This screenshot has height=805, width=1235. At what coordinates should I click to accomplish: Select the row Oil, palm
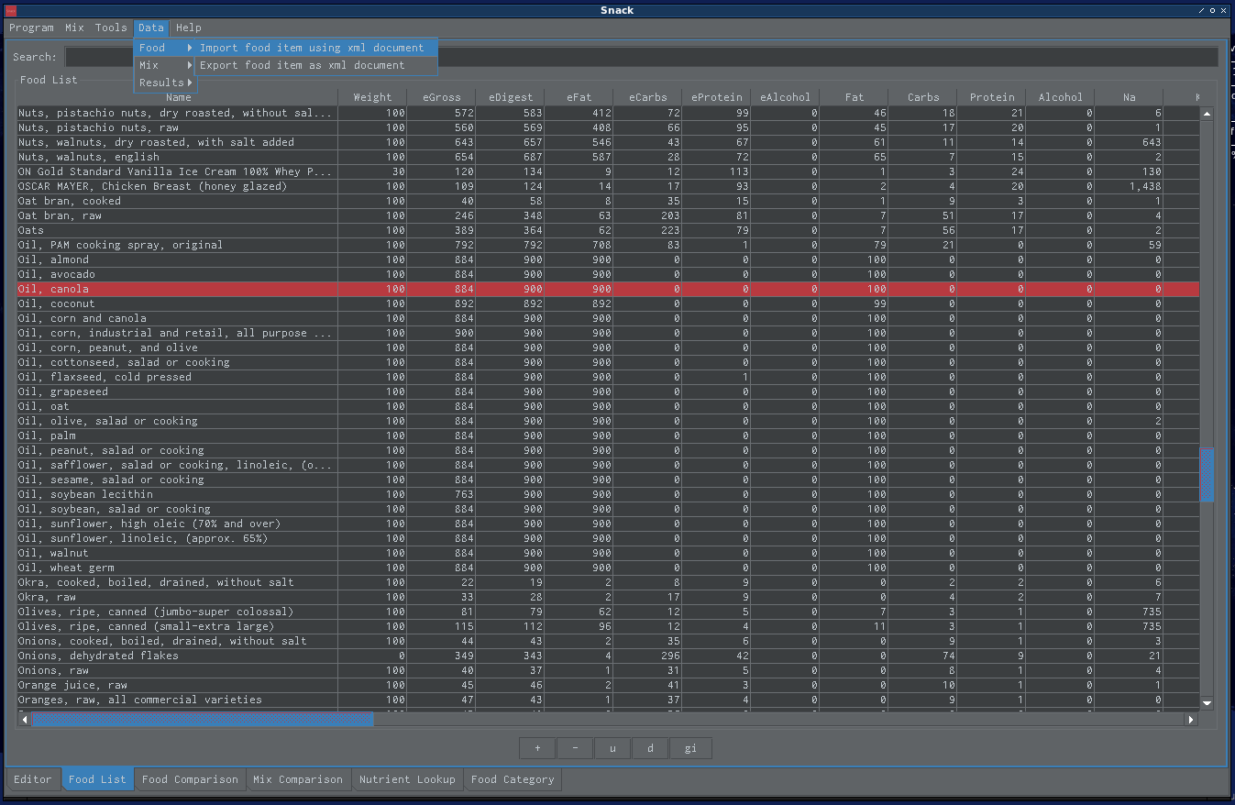[x=609, y=436]
